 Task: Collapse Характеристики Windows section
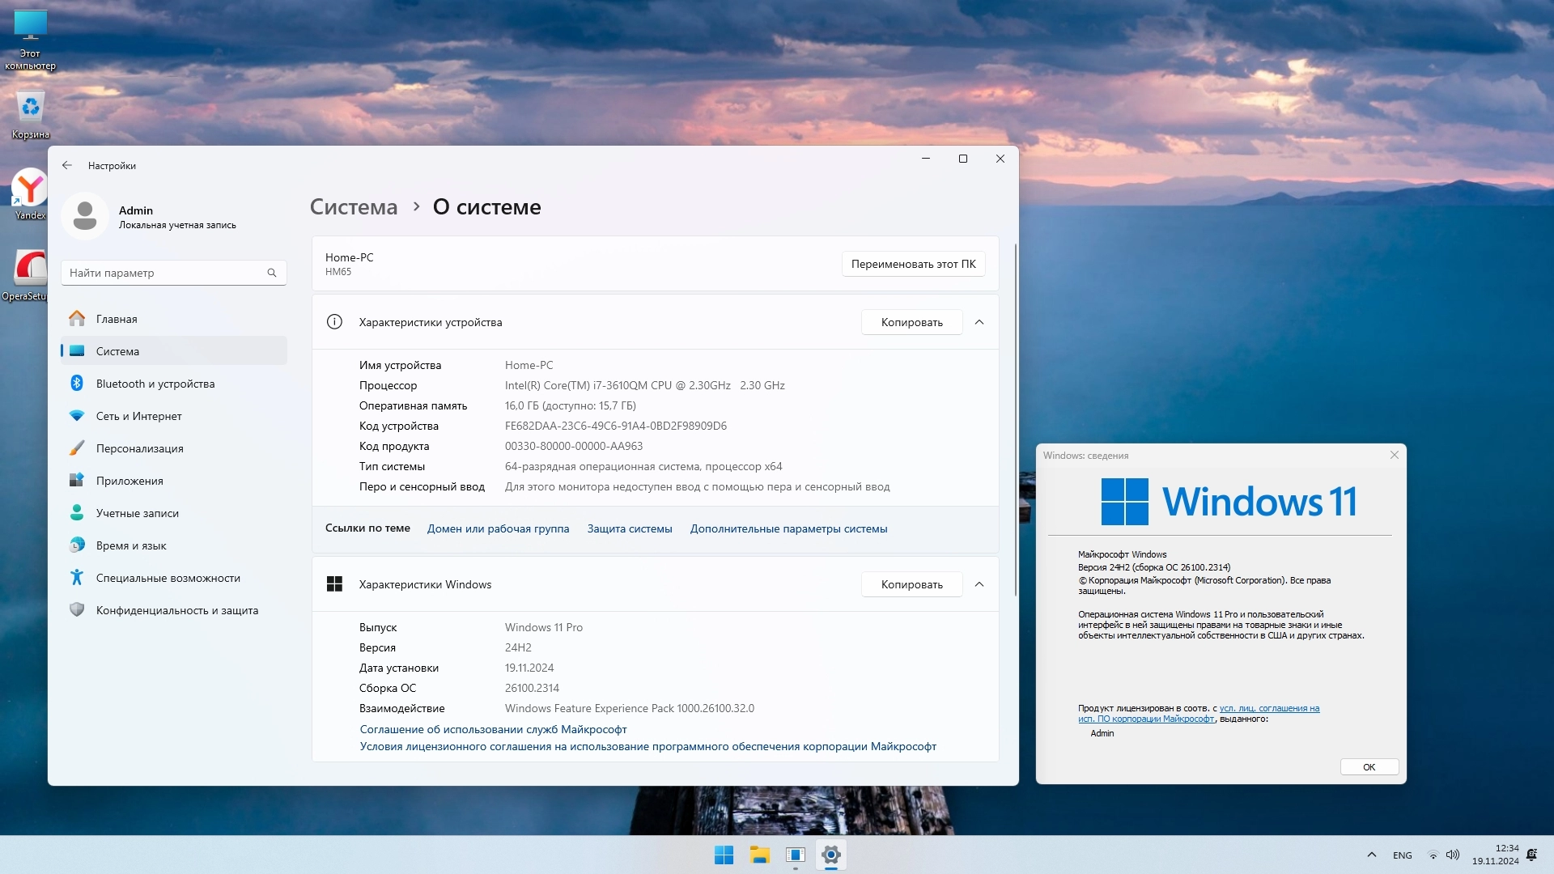[979, 584]
